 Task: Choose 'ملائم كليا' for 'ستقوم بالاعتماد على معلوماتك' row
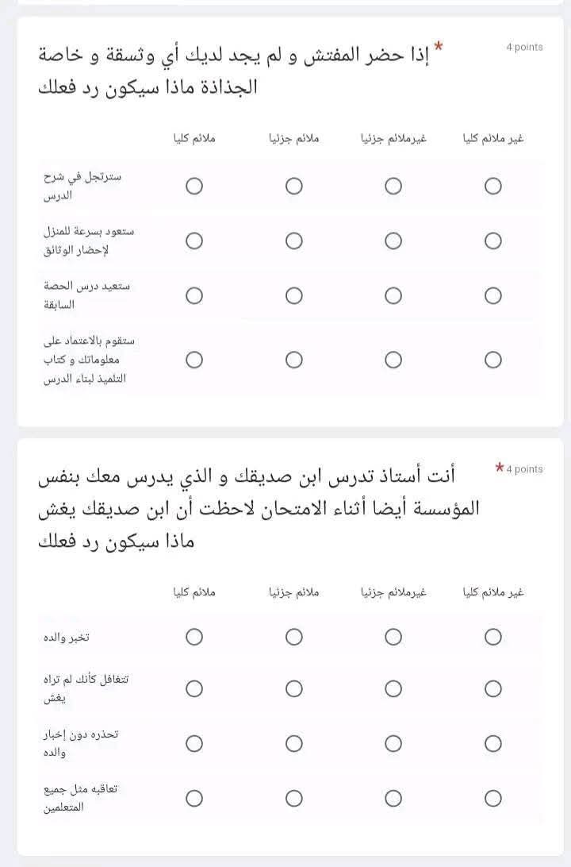pyautogui.click(x=194, y=360)
